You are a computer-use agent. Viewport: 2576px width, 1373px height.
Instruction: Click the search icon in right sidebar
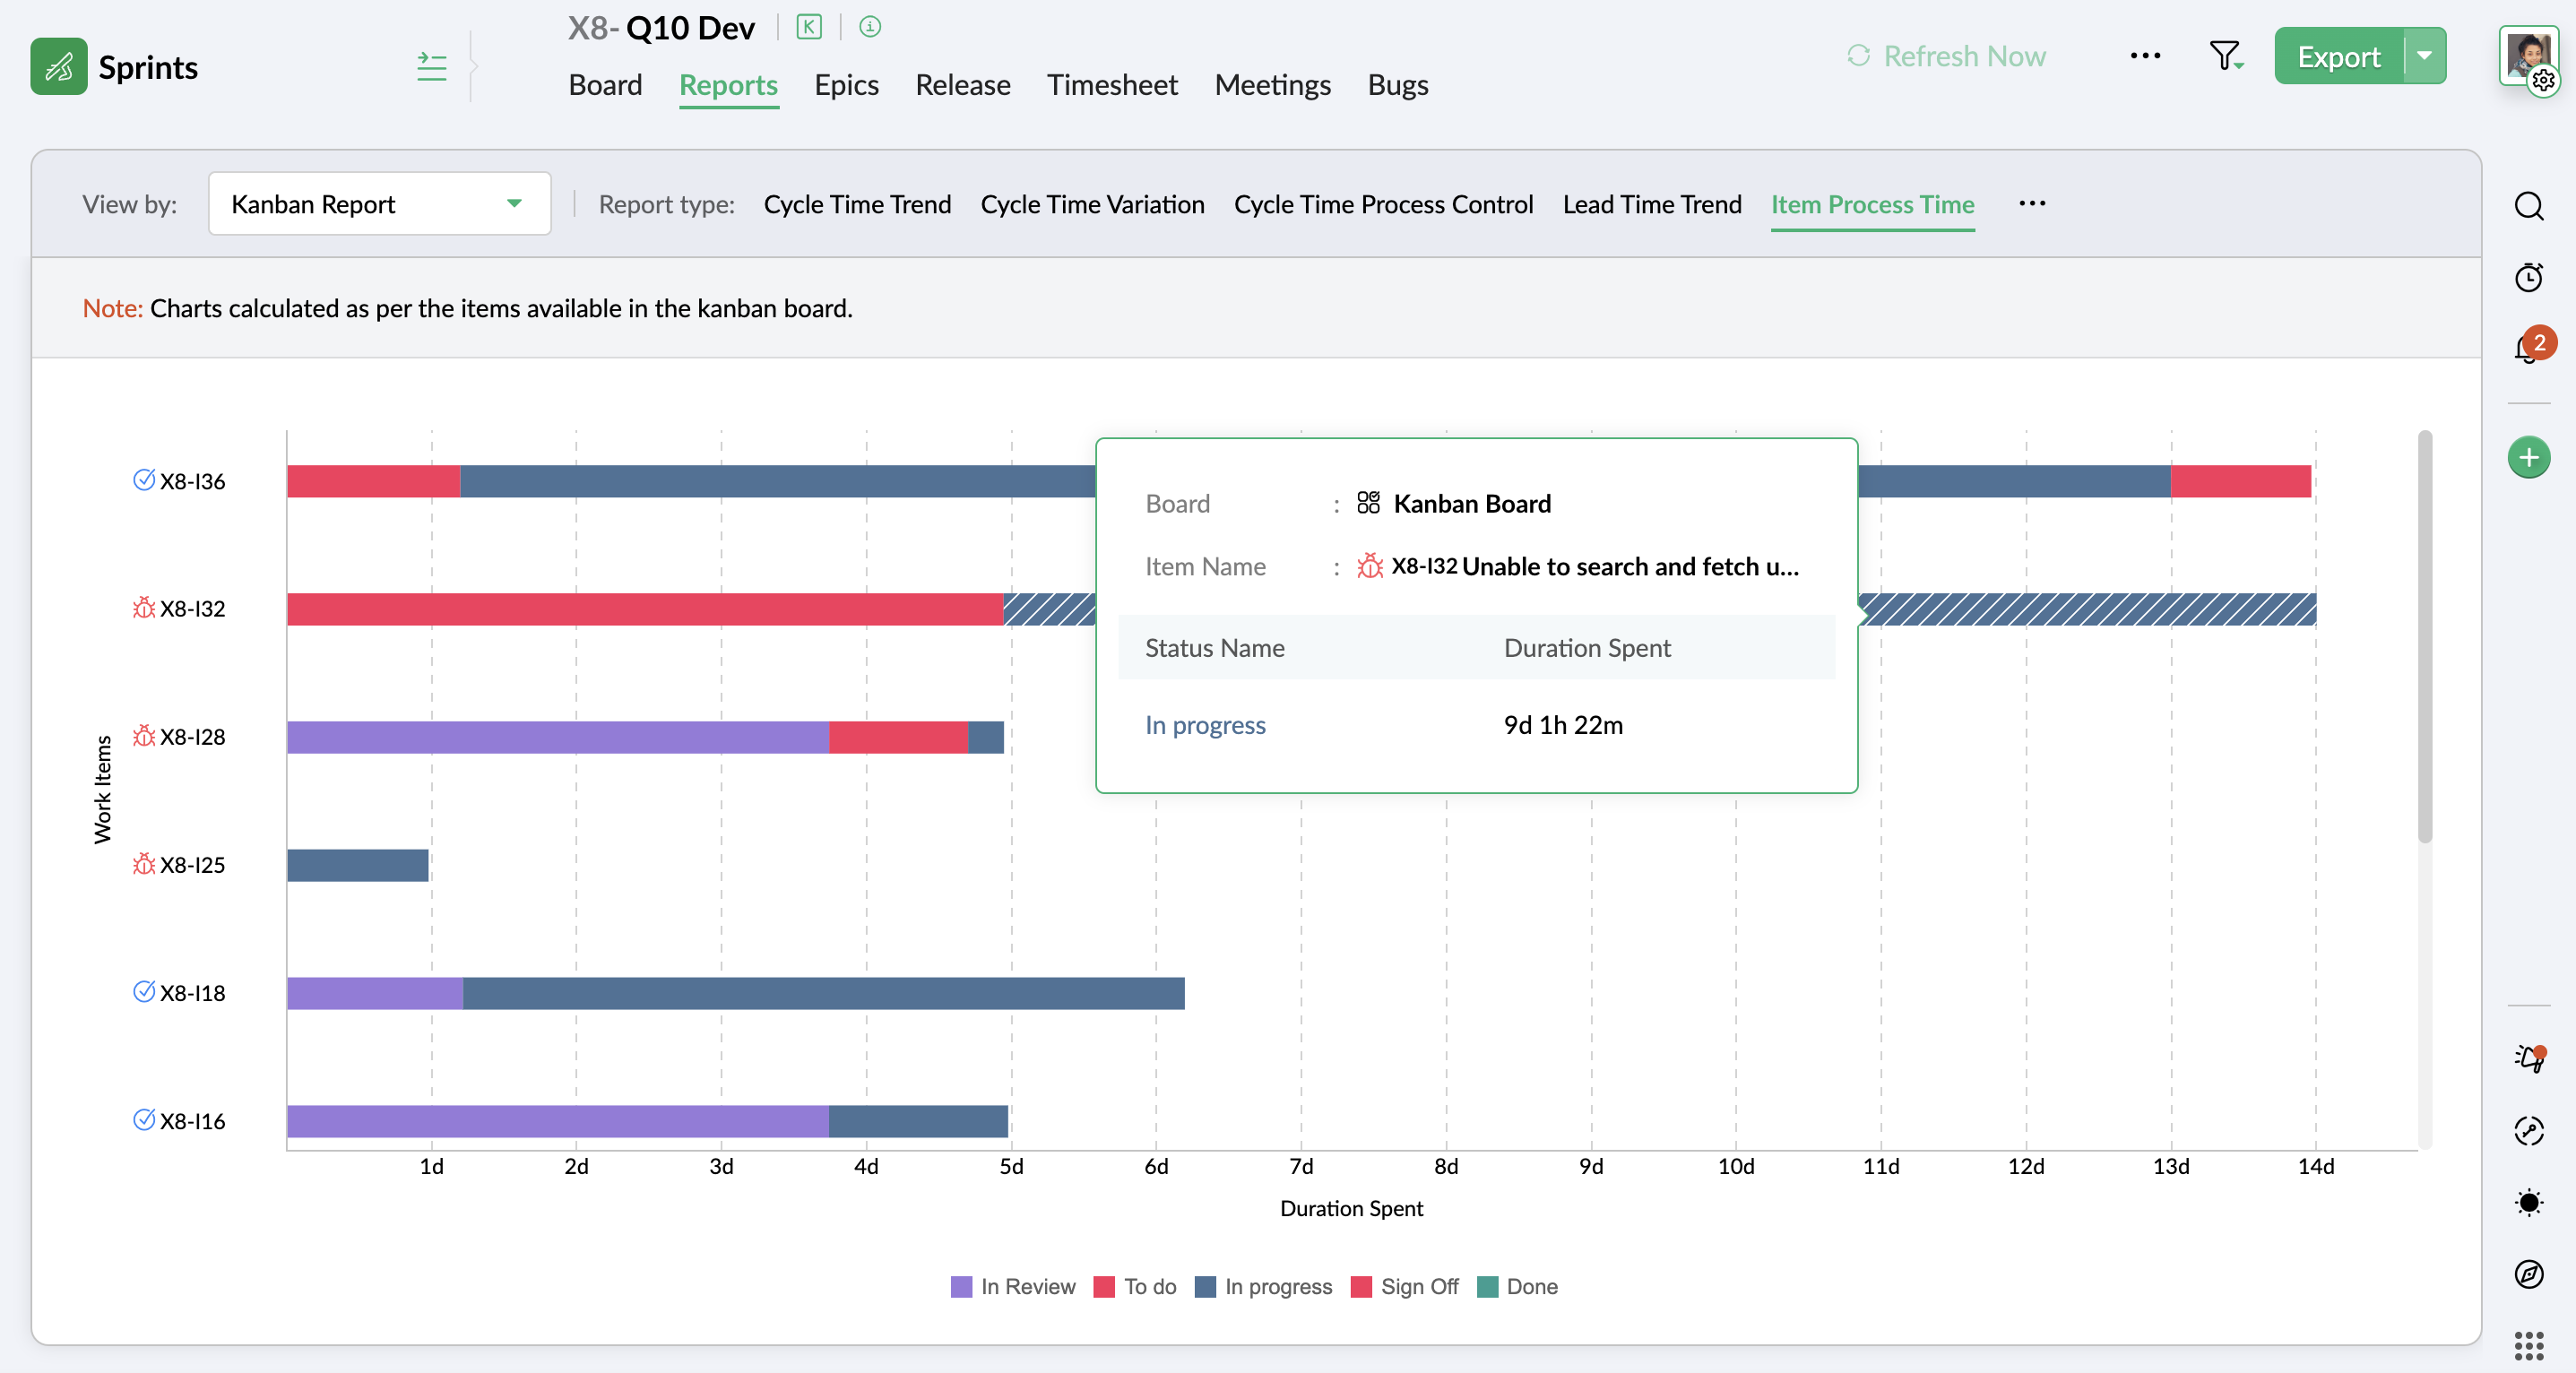point(2528,206)
